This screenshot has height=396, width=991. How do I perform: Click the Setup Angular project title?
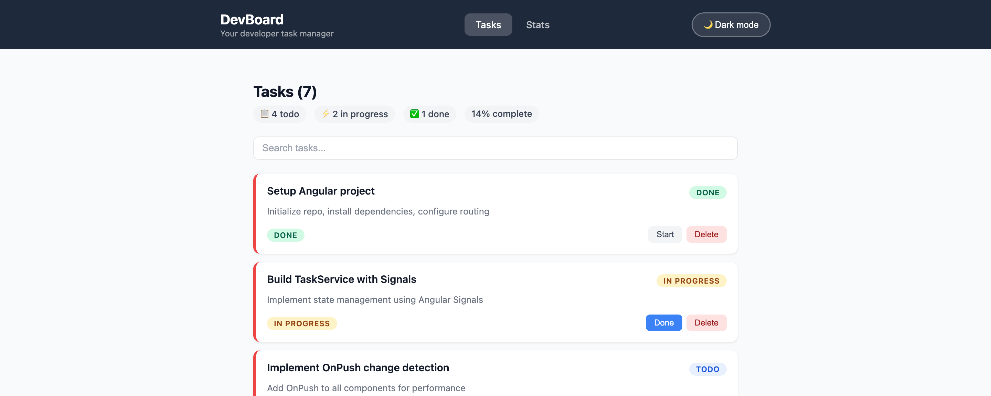coord(320,191)
